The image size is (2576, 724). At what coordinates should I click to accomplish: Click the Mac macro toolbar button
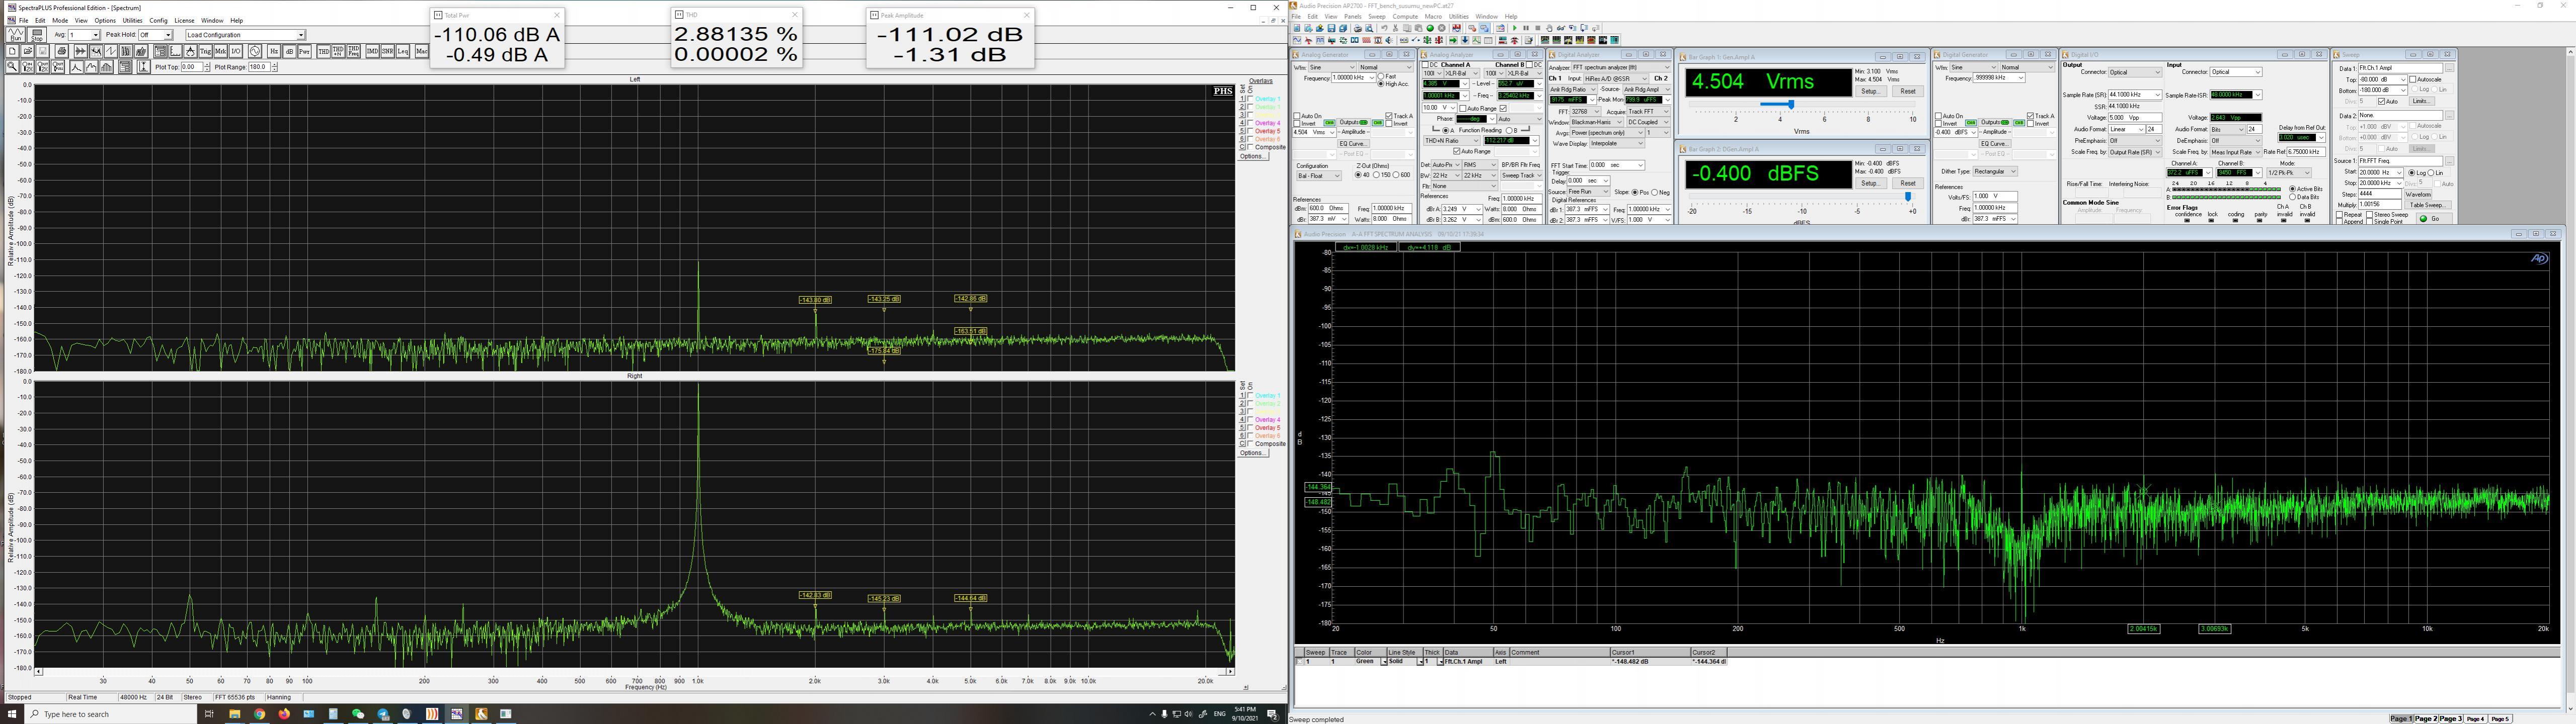click(422, 51)
